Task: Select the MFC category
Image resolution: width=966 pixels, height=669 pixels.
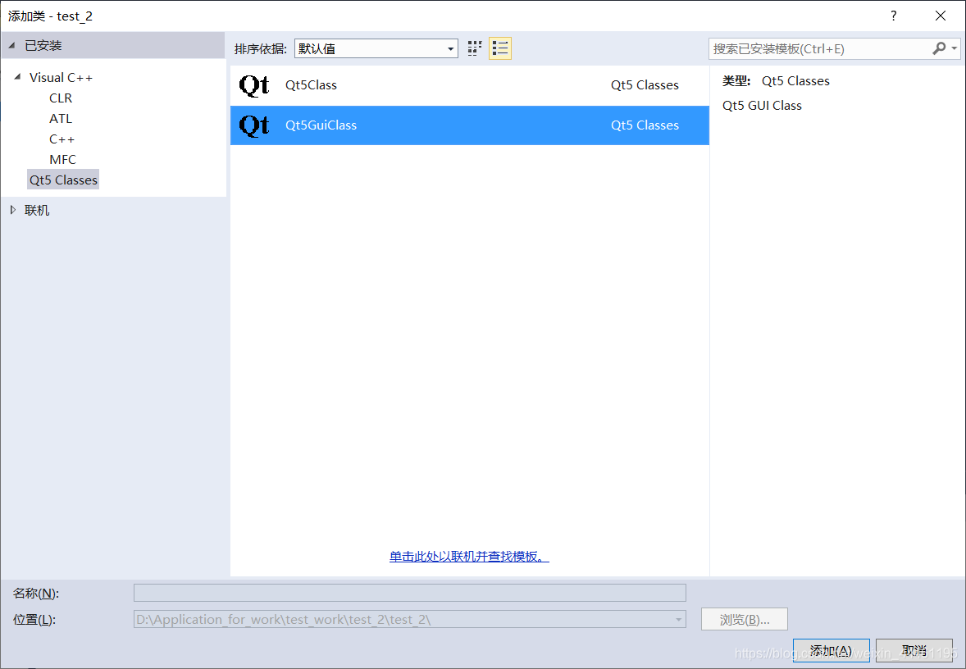Action: pos(62,160)
